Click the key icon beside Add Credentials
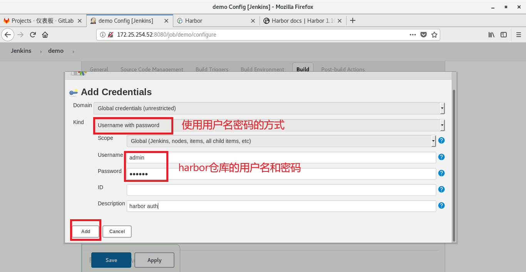Screen dimensions: 526x272 [74, 92]
